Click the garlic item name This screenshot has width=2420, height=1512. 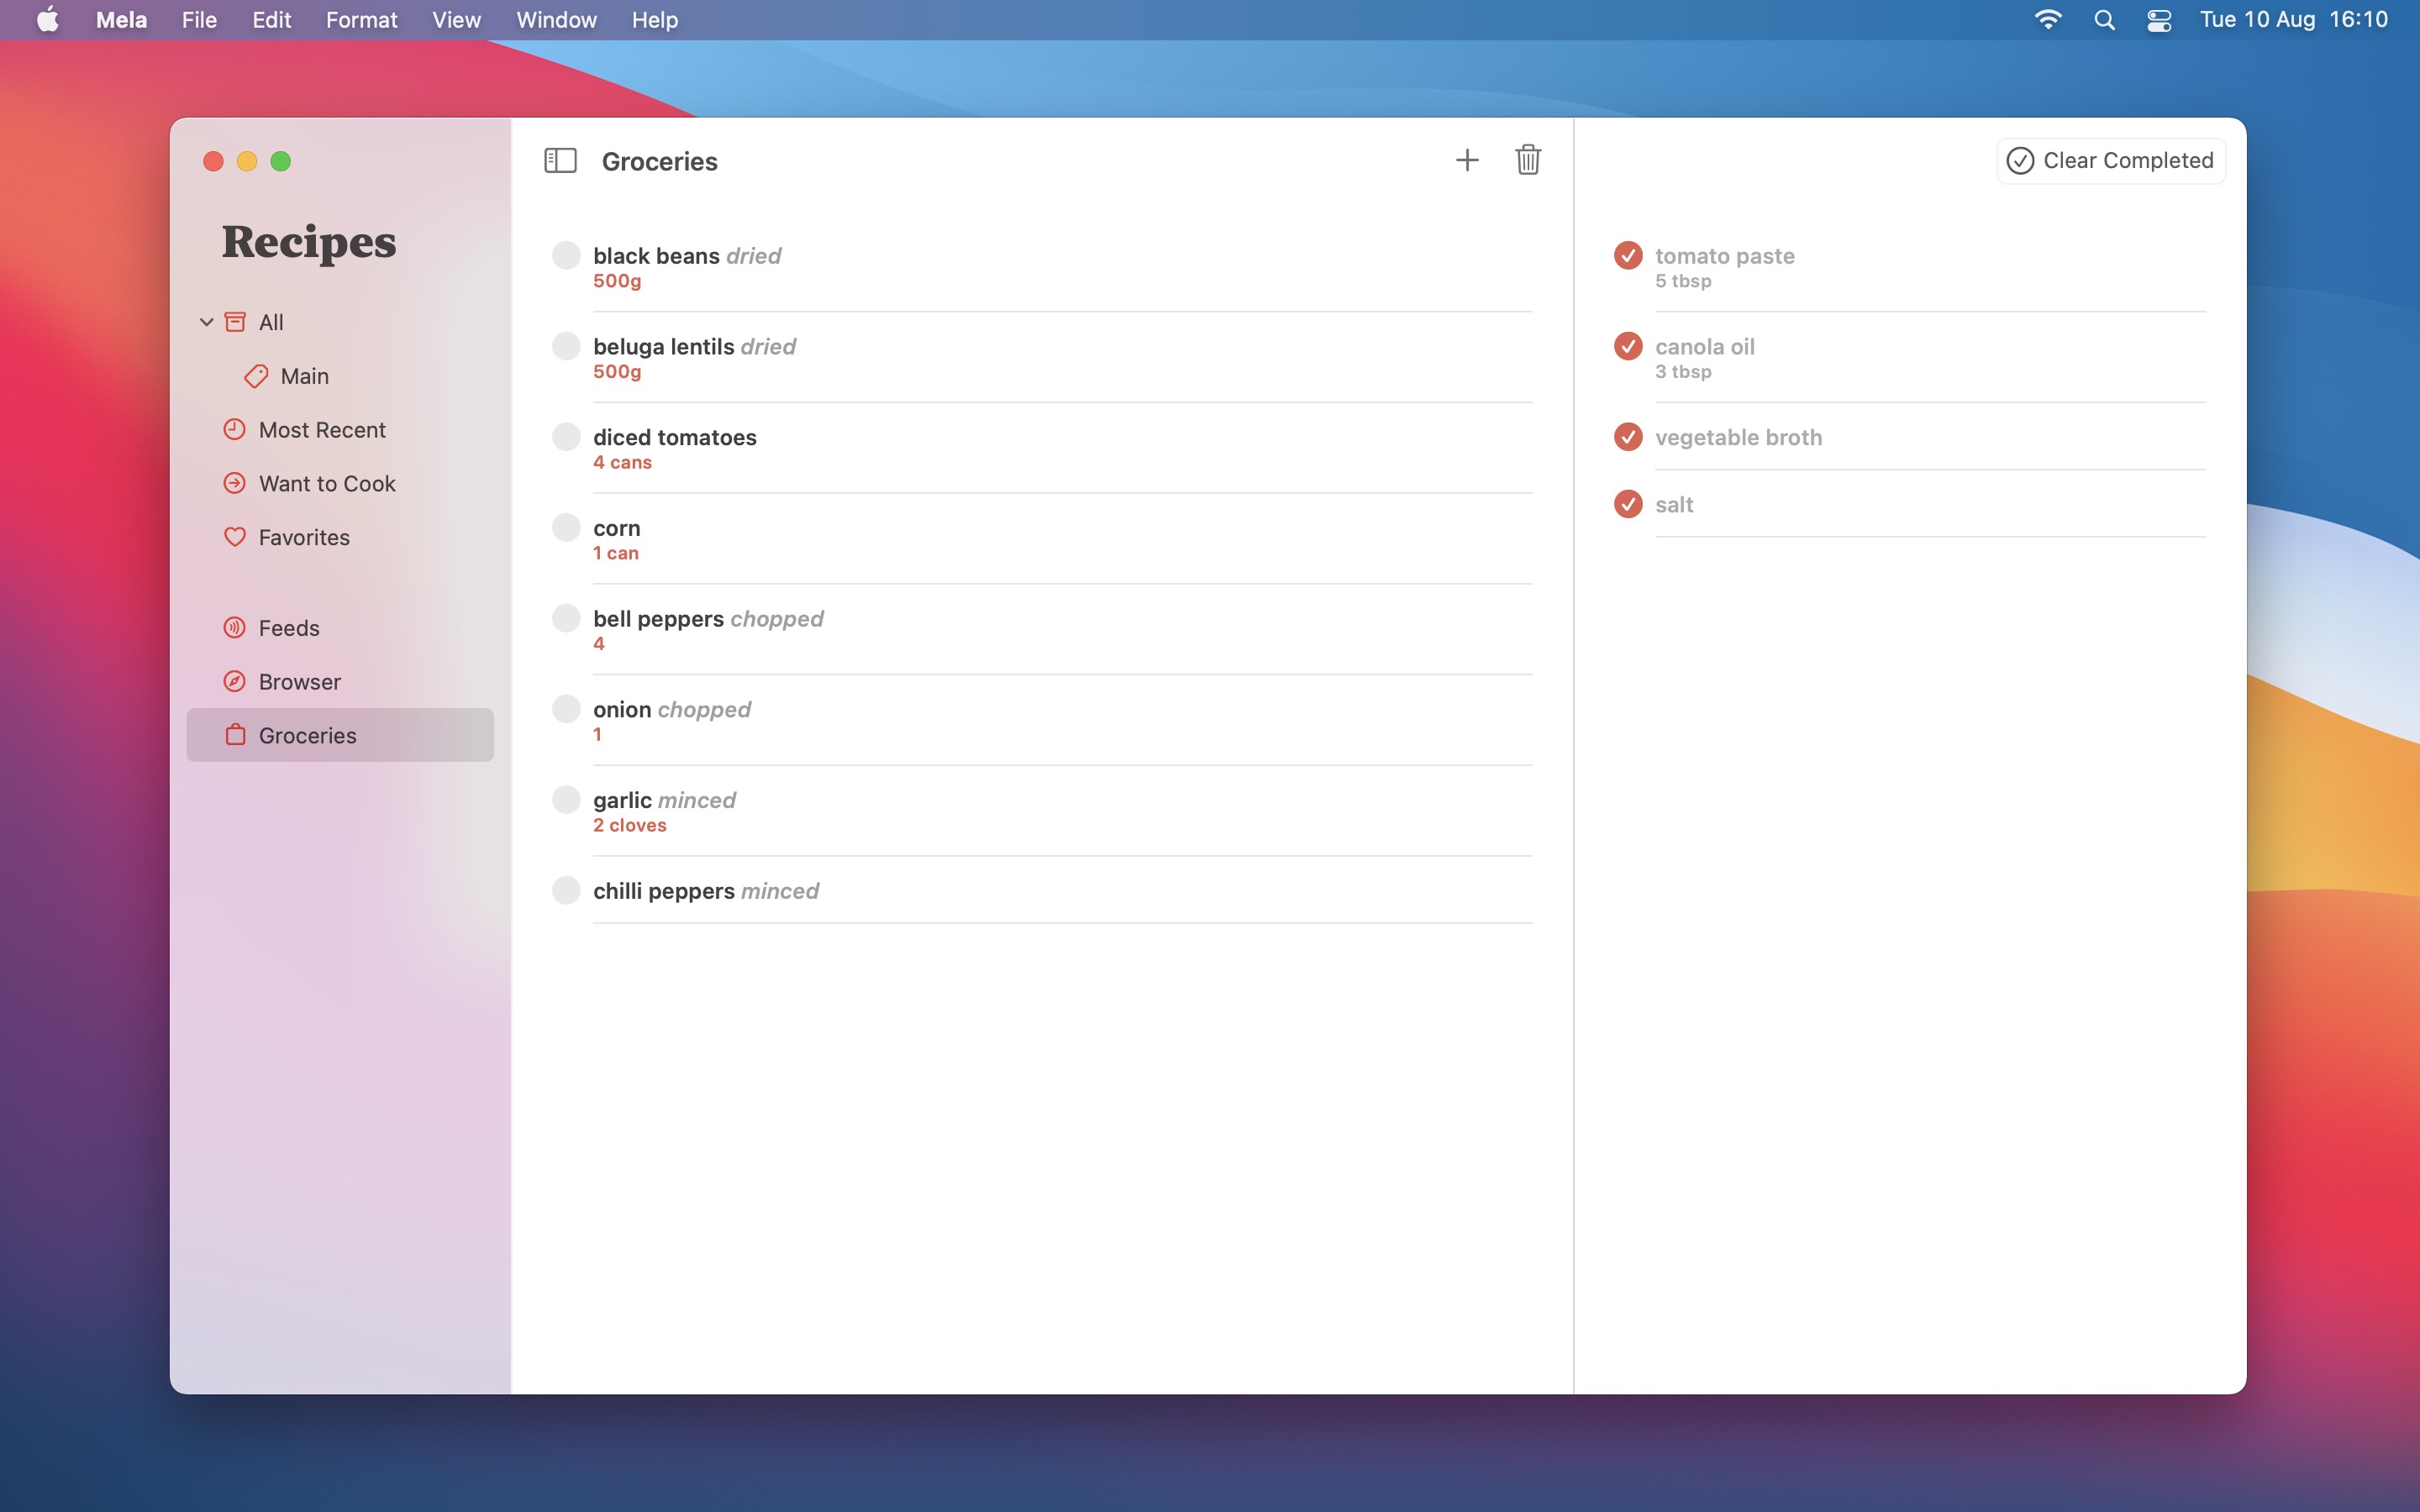click(622, 800)
